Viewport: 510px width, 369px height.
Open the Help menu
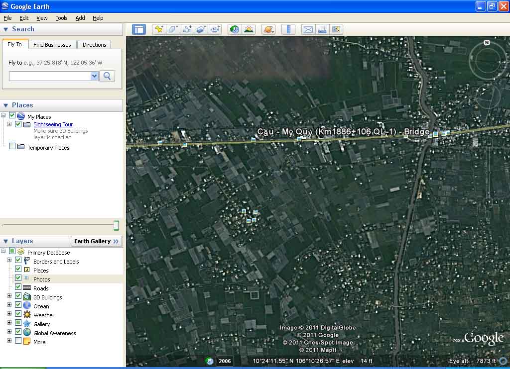pyautogui.click(x=98, y=18)
